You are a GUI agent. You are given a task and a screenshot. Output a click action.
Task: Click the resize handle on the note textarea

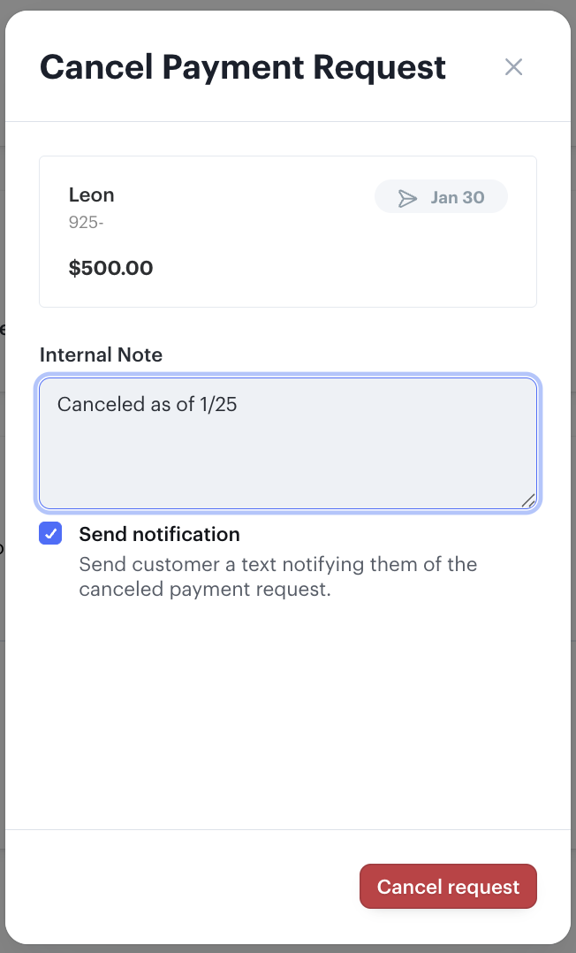(x=528, y=500)
